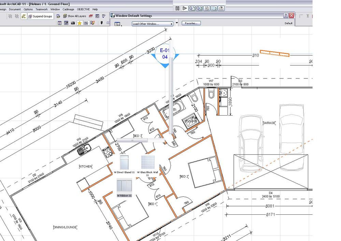The width and height of the screenshot is (341, 241).
Task: Click the BED 2 room label
Action: point(184,177)
